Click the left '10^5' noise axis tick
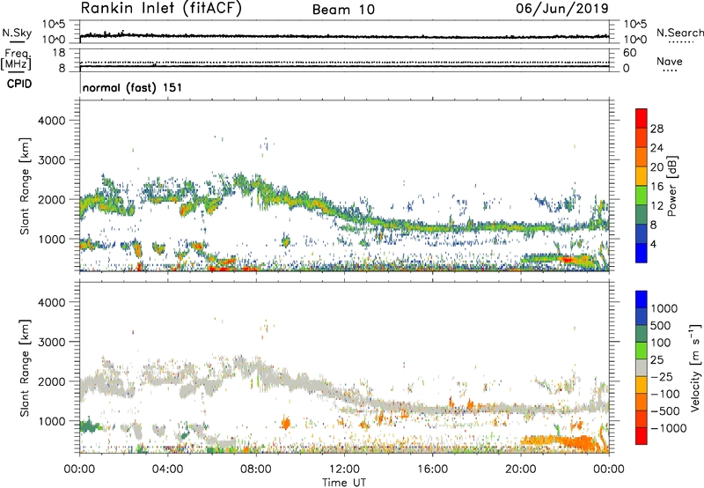The height and width of the screenshot is (488, 704). point(54,24)
